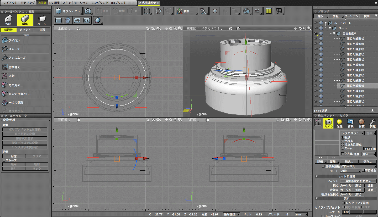The width and height of the screenshot is (378, 217).
Task: Click the 選択形状に合わせる fit button
Action: (x=358, y=181)
